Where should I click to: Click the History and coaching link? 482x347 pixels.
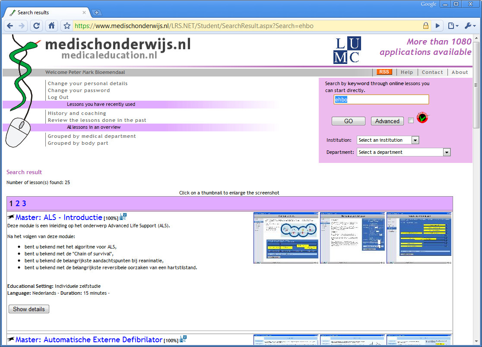pyautogui.click(x=77, y=113)
